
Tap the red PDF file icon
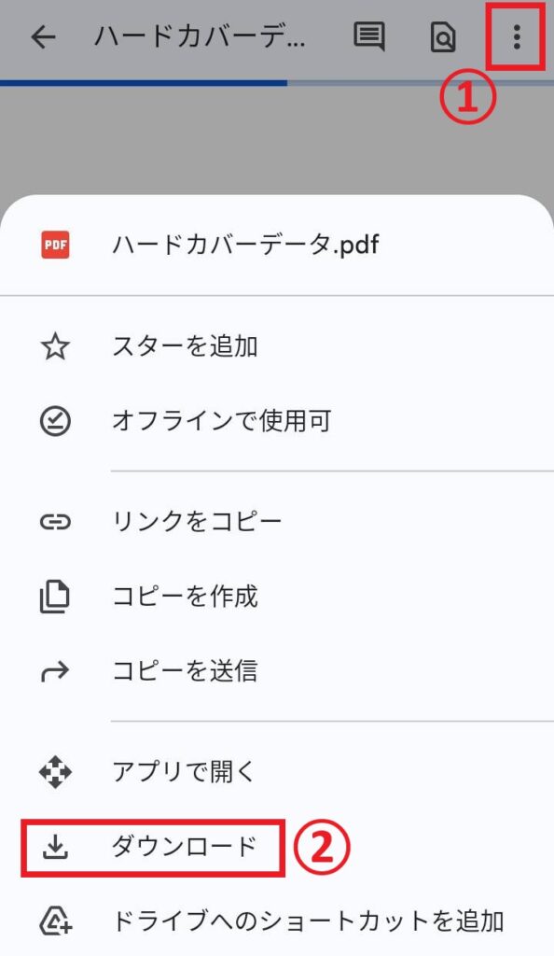click(55, 245)
